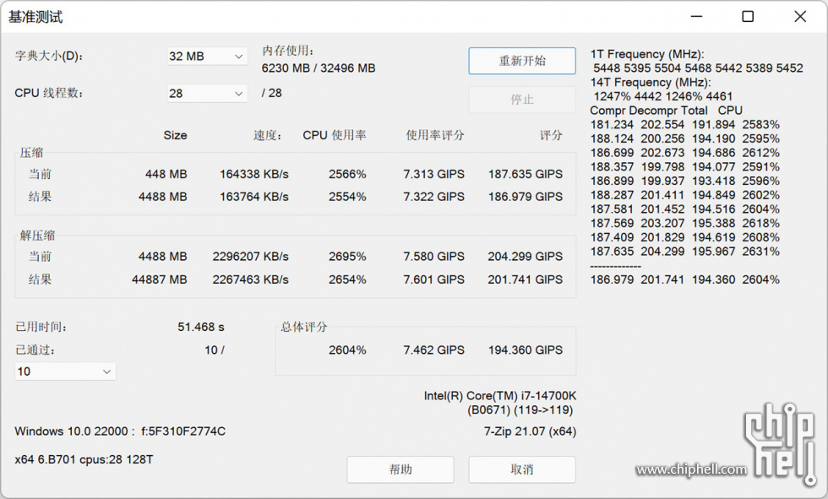Click the 1T Frequency (MHz) results line
The image size is (828, 499).
click(647, 54)
